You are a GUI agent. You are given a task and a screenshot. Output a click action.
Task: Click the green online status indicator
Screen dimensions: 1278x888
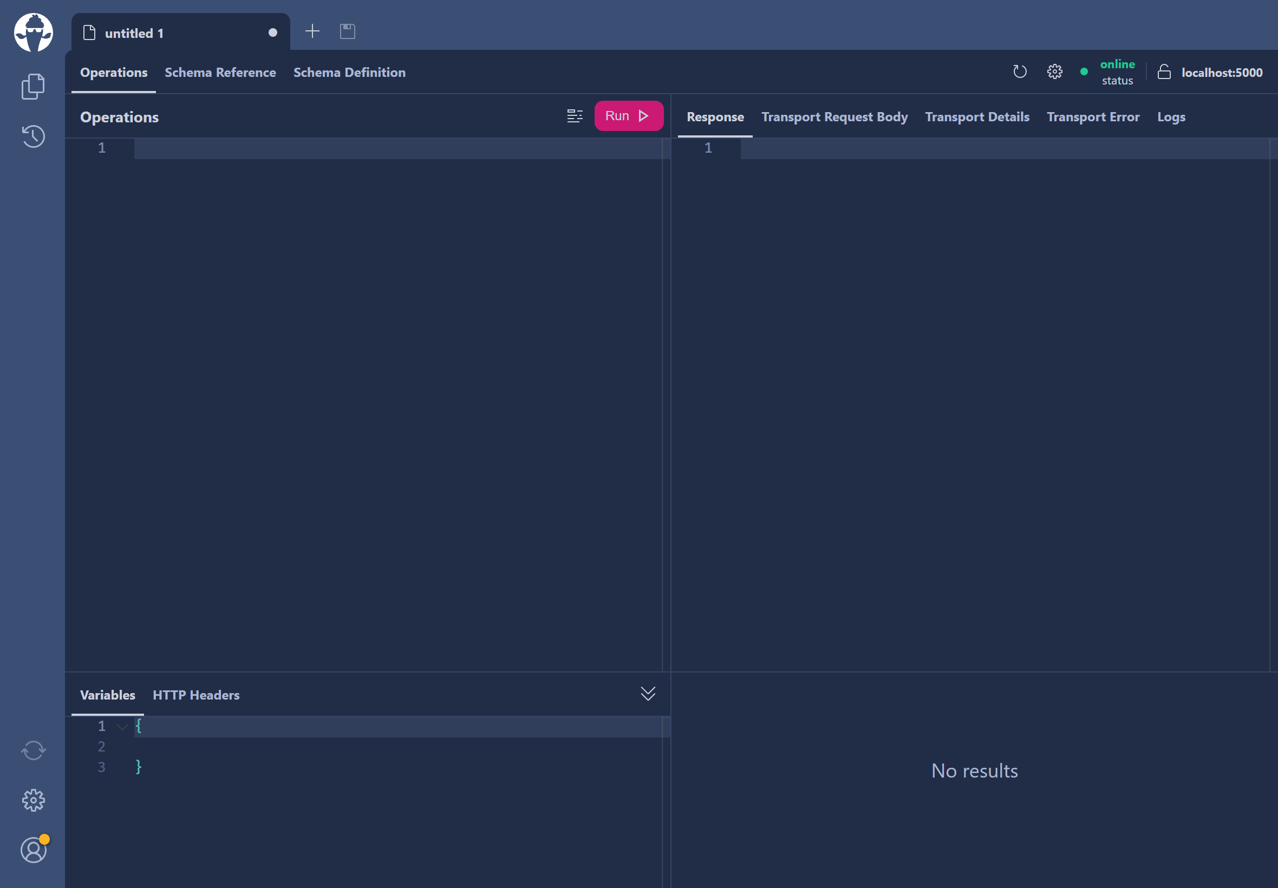(x=1084, y=72)
